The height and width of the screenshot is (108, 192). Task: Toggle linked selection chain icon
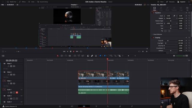tap(92, 56)
